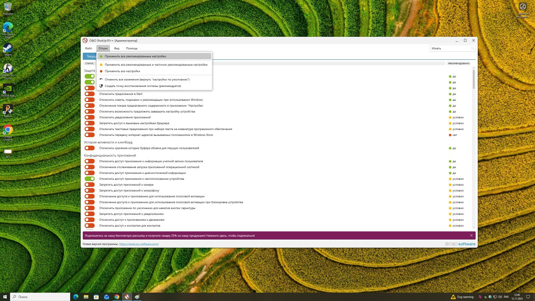Click the search magnifier in Искать field

tap(473, 48)
